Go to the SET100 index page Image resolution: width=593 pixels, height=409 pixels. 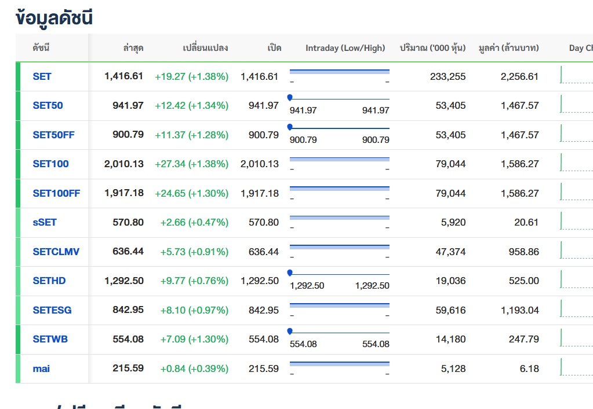51,164
